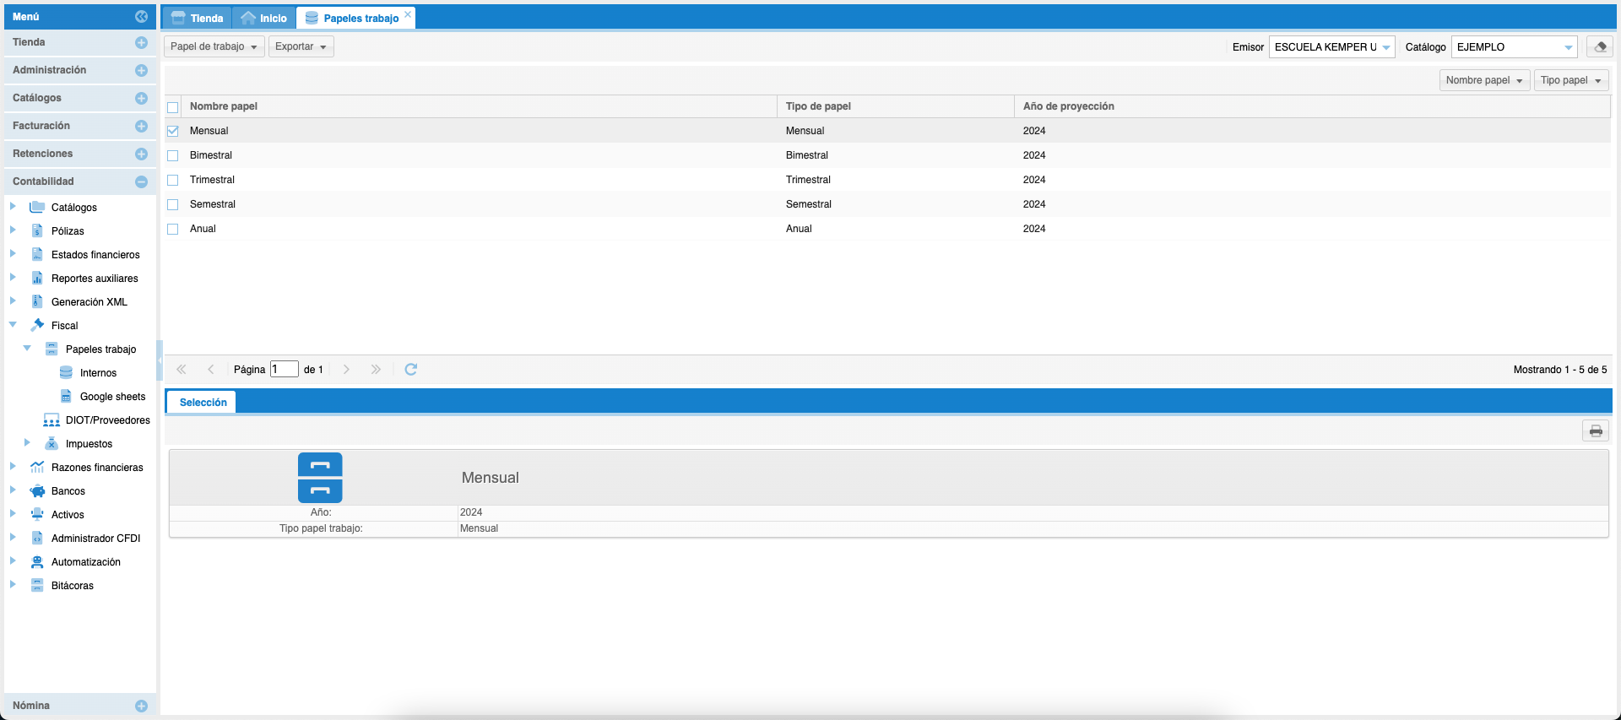Click the eraser clear-filters icon
This screenshot has width=1621, height=720.
tap(1599, 47)
